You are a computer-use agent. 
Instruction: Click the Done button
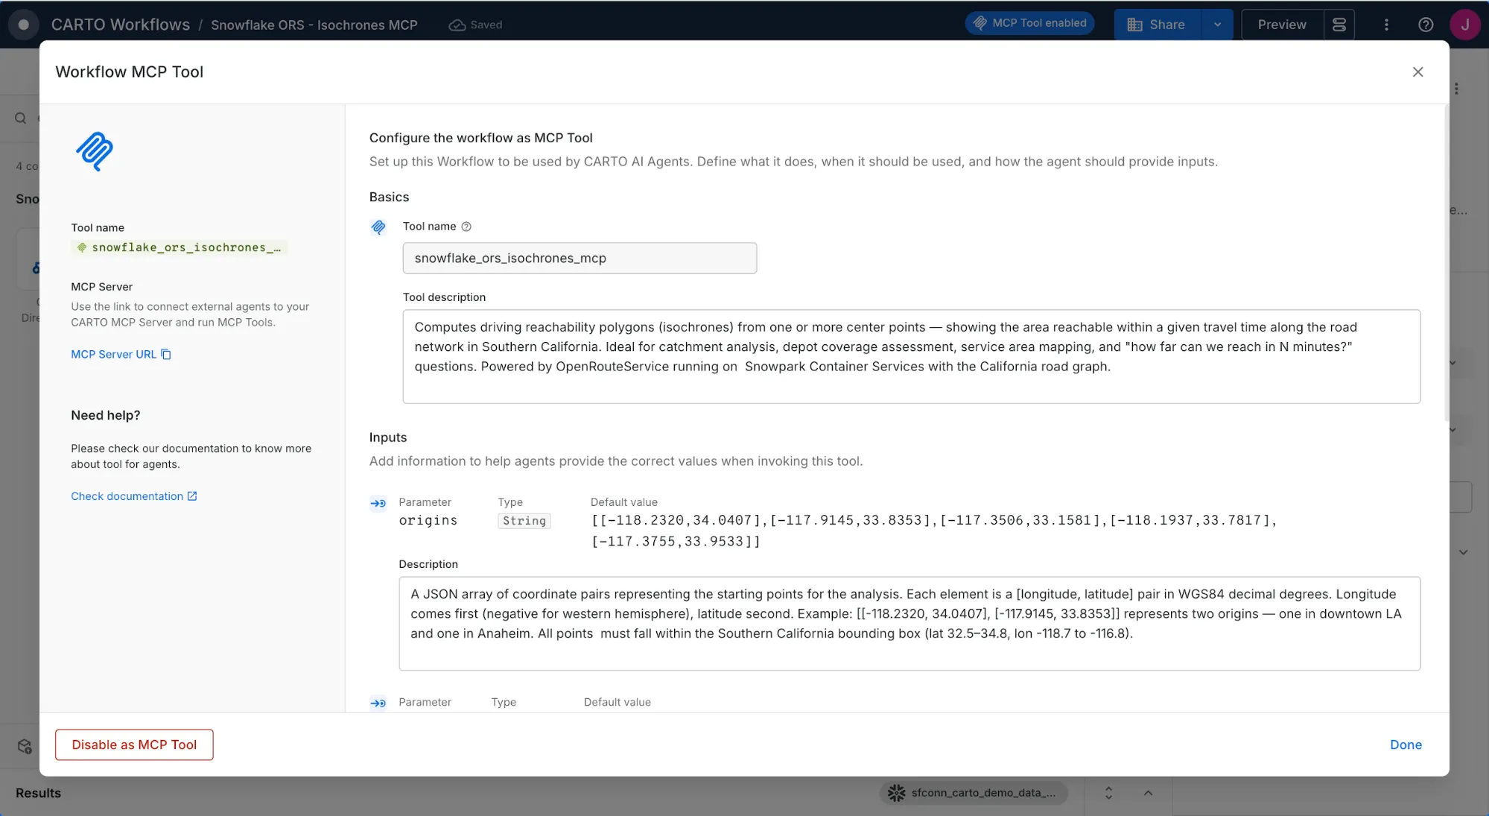1406,744
